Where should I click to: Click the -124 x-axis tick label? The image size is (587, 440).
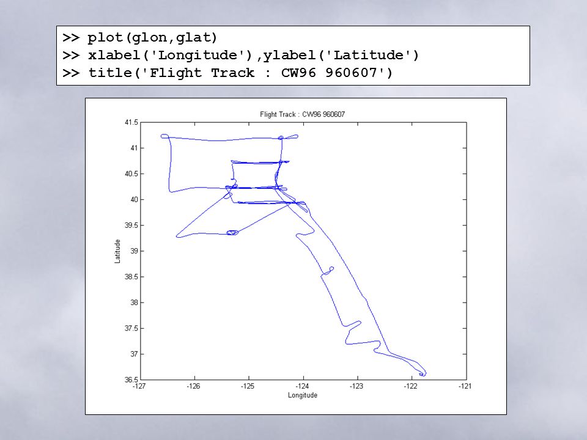pyautogui.click(x=302, y=386)
